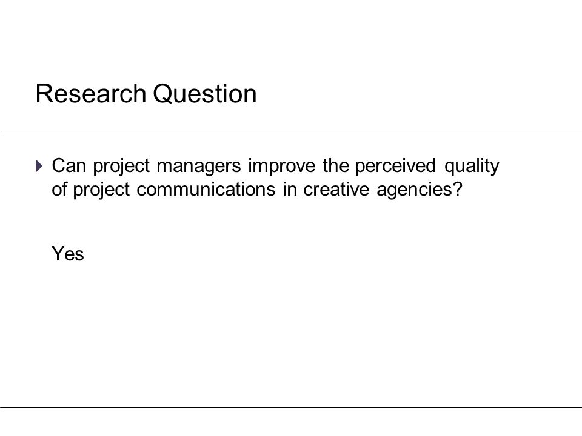Click the word 'communications' in the second line

(x=206, y=189)
